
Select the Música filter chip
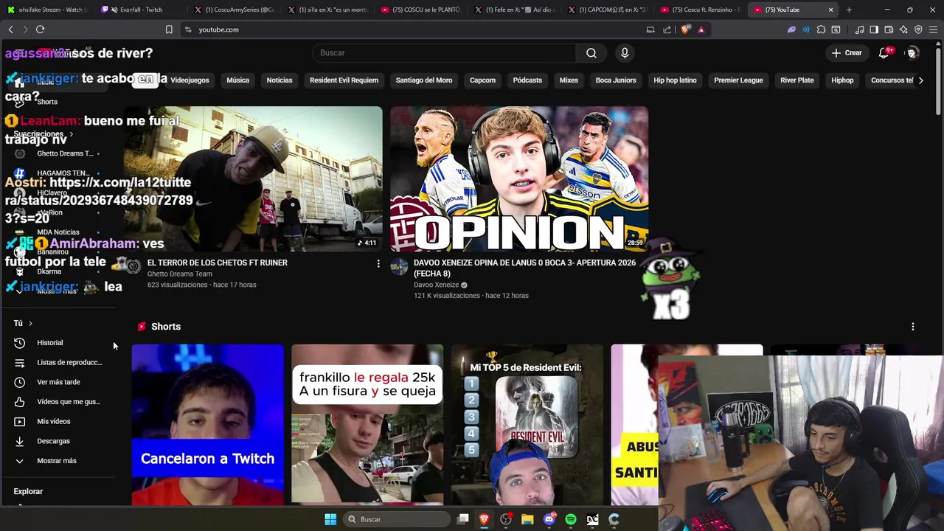pyautogui.click(x=237, y=80)
